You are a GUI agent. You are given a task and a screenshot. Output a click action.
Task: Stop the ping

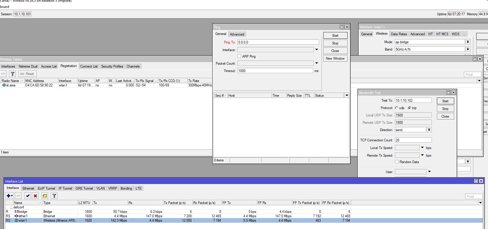coord(335,43)
